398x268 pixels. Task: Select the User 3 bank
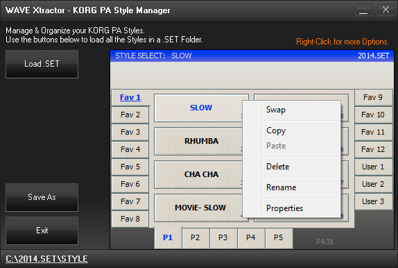coord(373,201)
